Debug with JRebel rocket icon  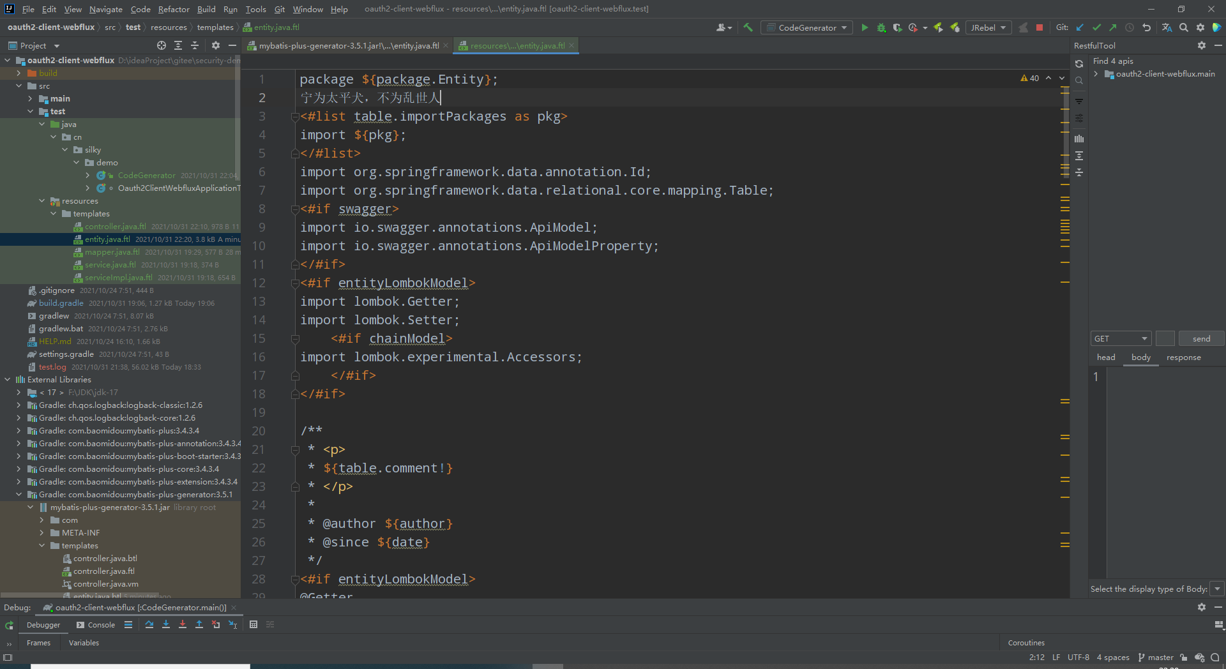pyautogui.click(x=955, y=27)
